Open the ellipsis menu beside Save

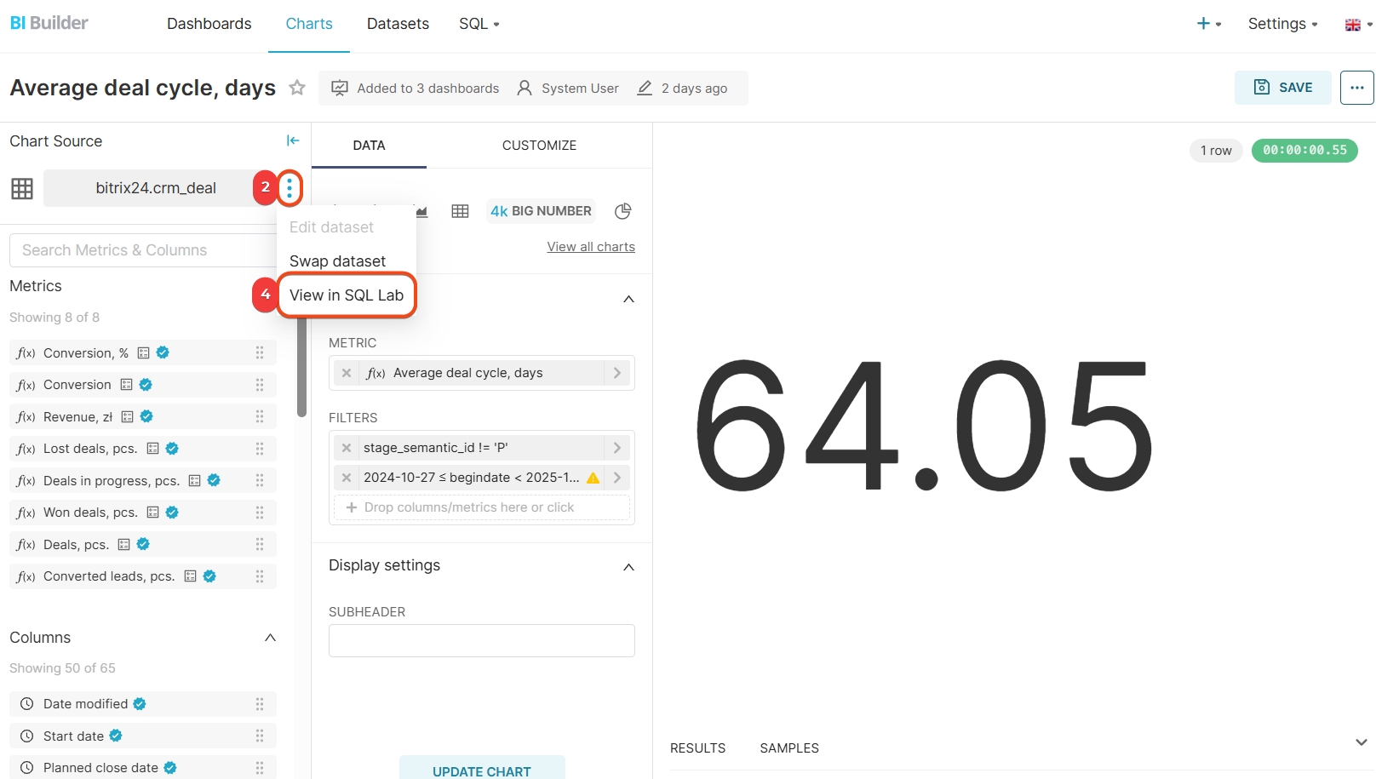click(x=1356, y=88)
